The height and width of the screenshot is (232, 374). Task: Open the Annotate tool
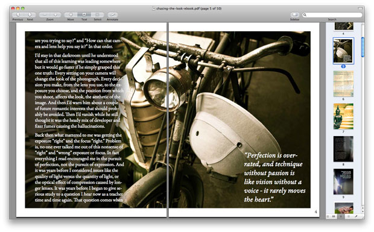tap(112, 15)
